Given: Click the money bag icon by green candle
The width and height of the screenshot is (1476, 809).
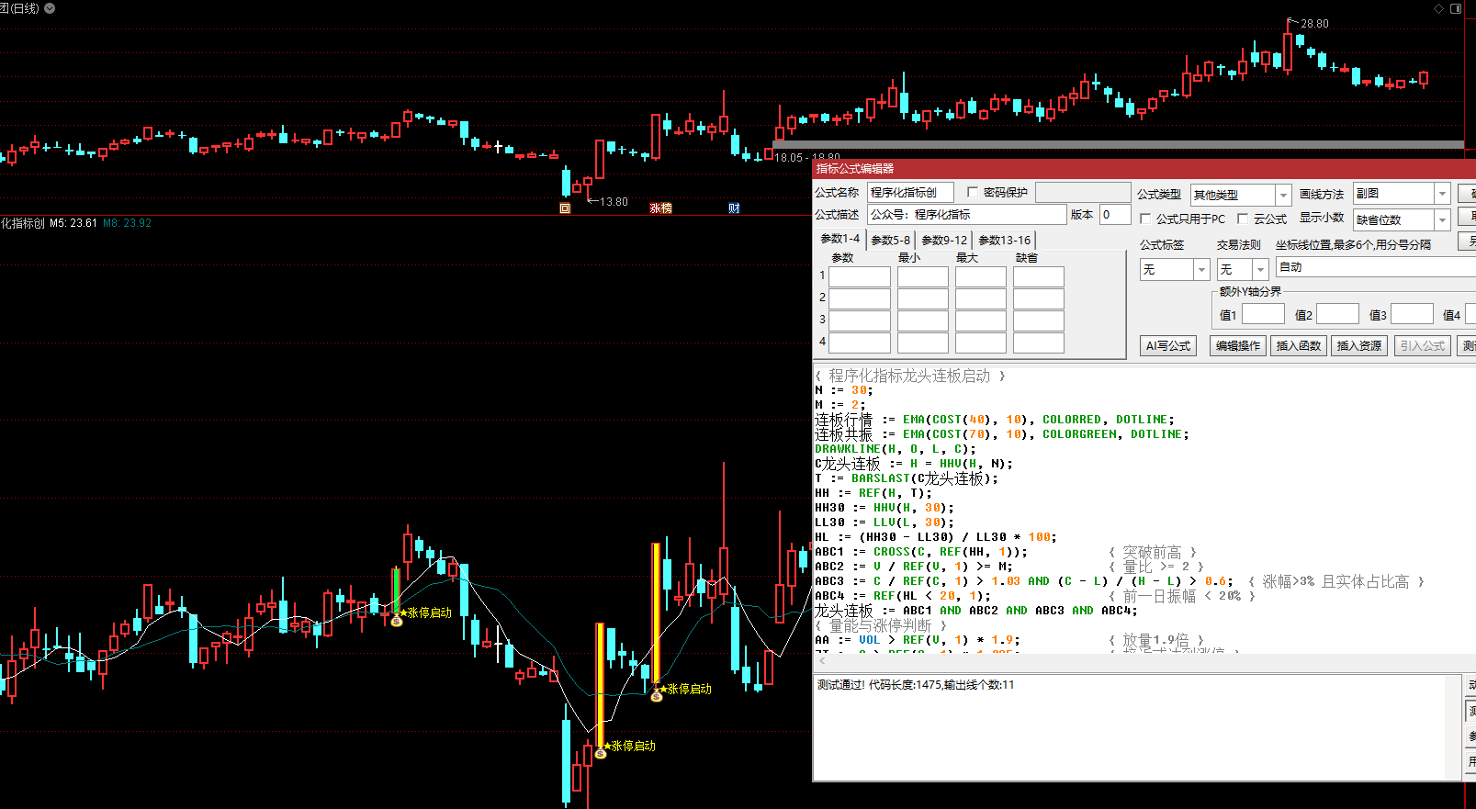Looking at the screenshot, I should pyautogui.click(x=397, y=622).
